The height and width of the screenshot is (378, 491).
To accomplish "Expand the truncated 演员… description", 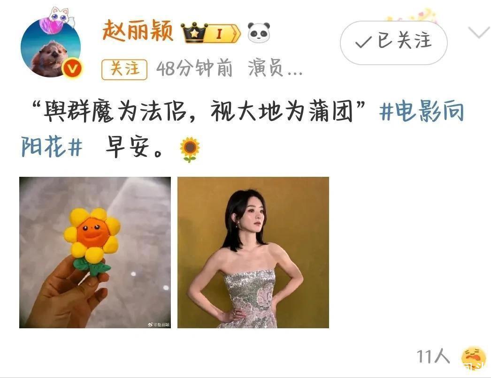I will 275,68.
